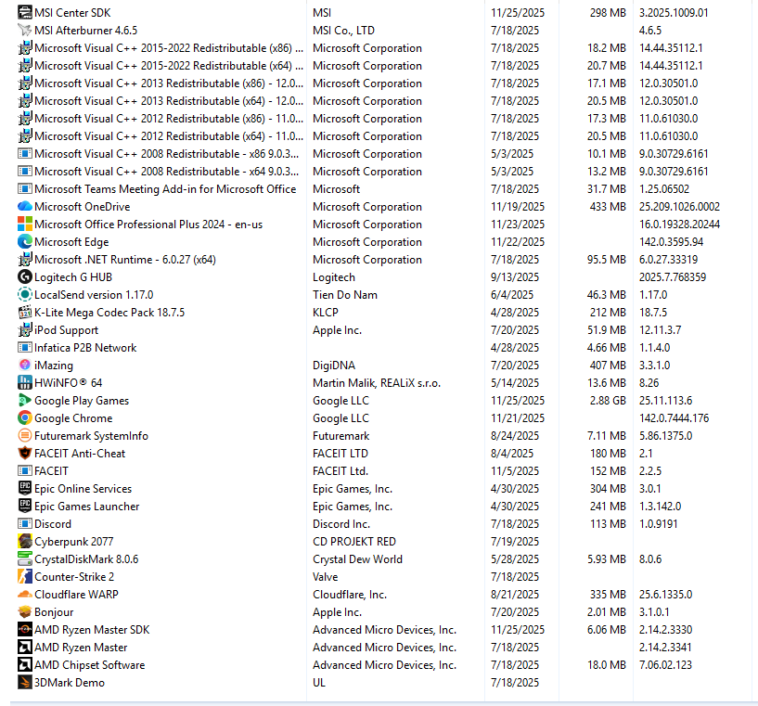The height and width of the screenshot is (706, 758).
Task: Select Visual C++ 2013 Redistributable (x64) entry
Action: point(169,100)
